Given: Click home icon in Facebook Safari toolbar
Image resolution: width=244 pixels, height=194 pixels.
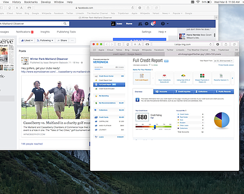Looking at the screenshot, I should click(10, 8).
